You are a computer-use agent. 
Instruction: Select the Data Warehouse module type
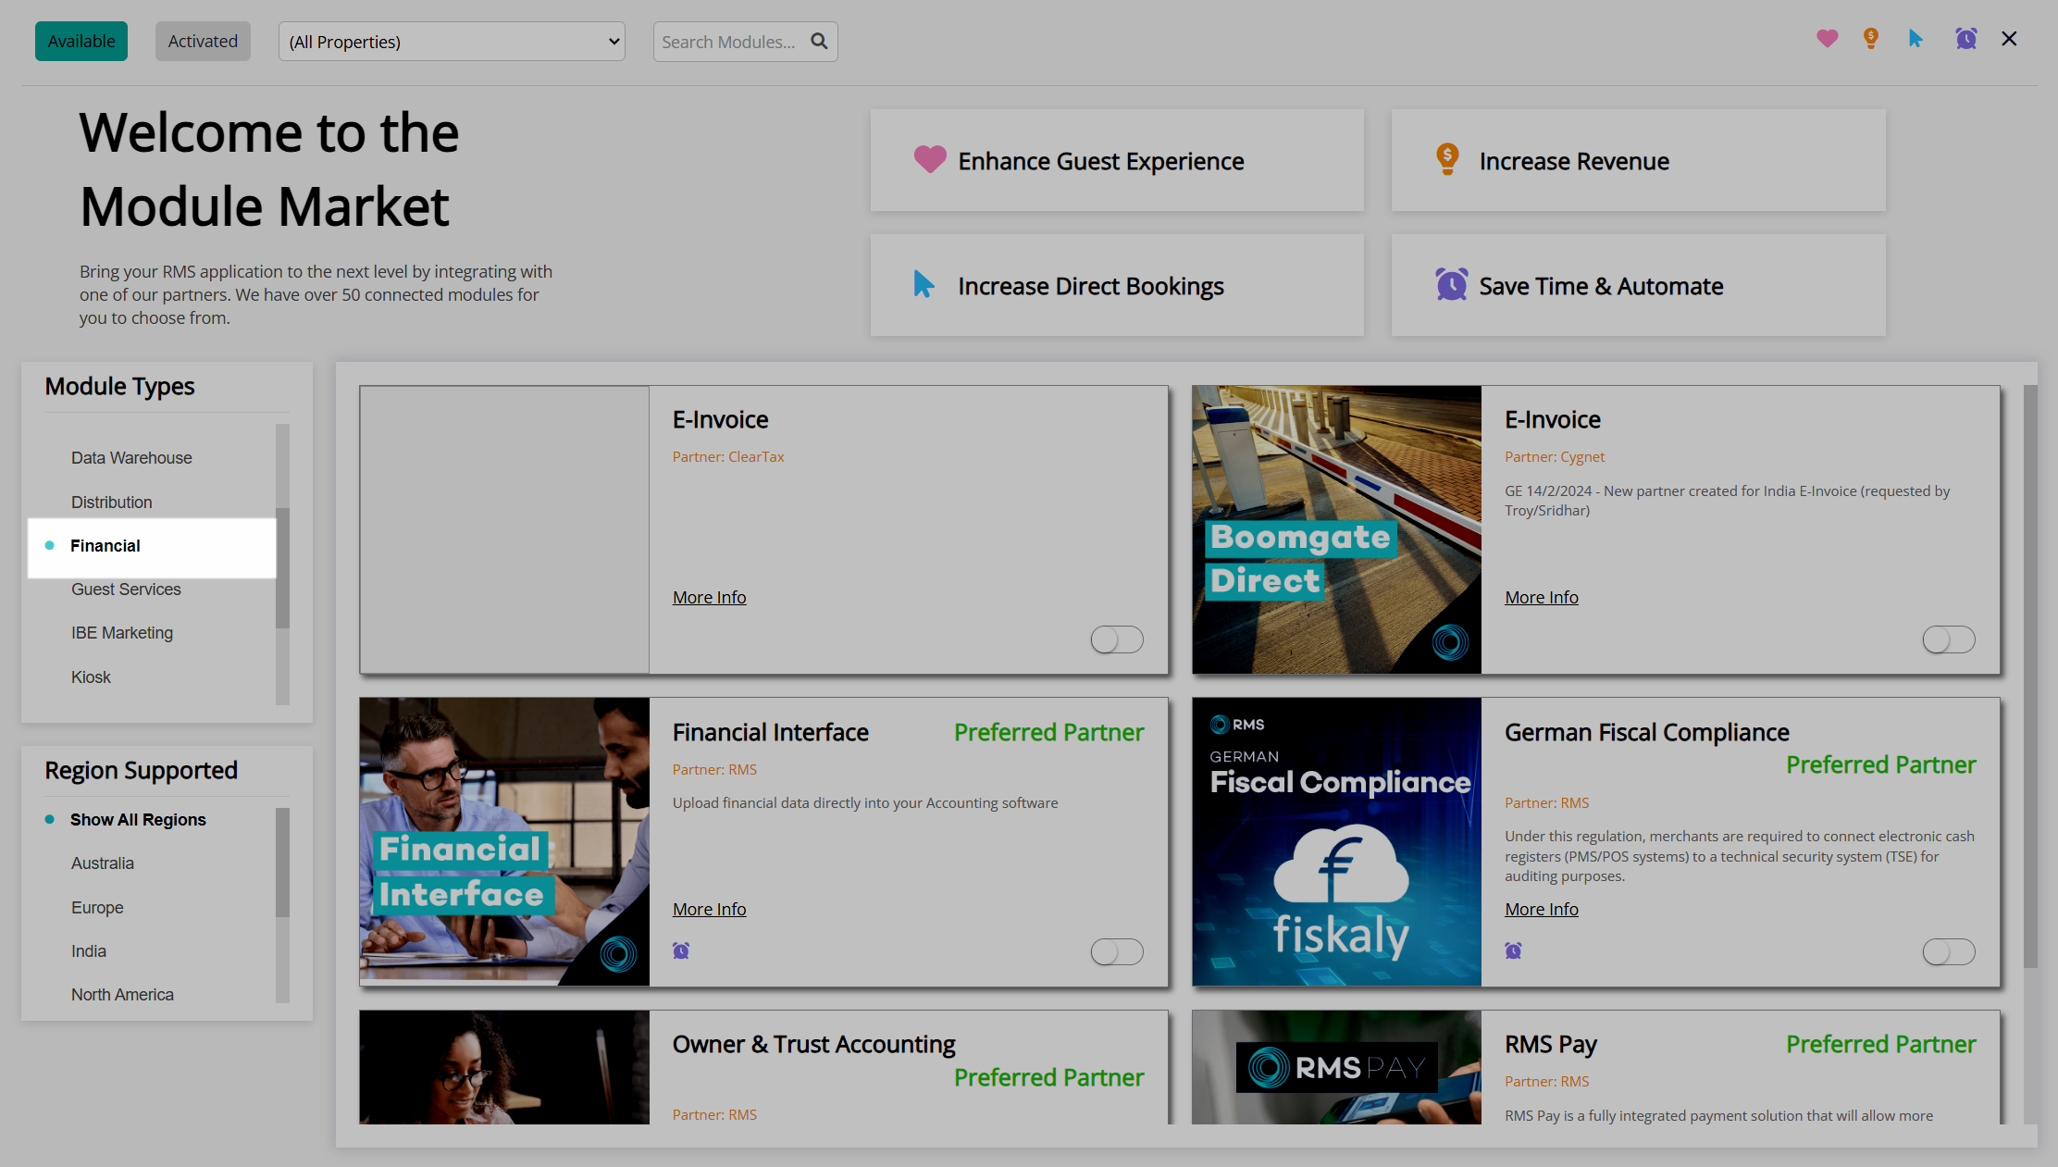[131, 458]
